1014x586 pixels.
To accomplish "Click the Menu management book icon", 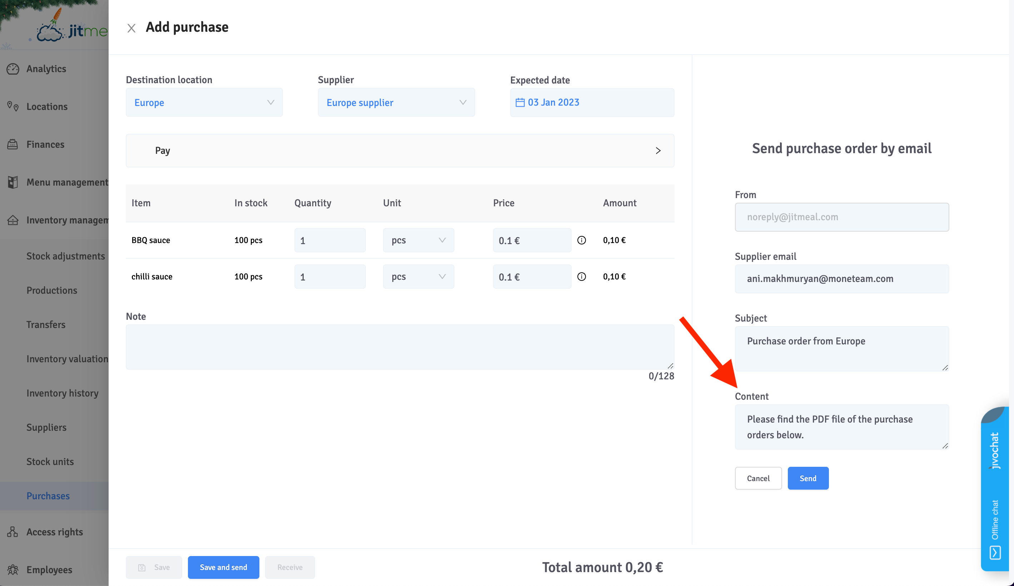I will tap(13, 182).
